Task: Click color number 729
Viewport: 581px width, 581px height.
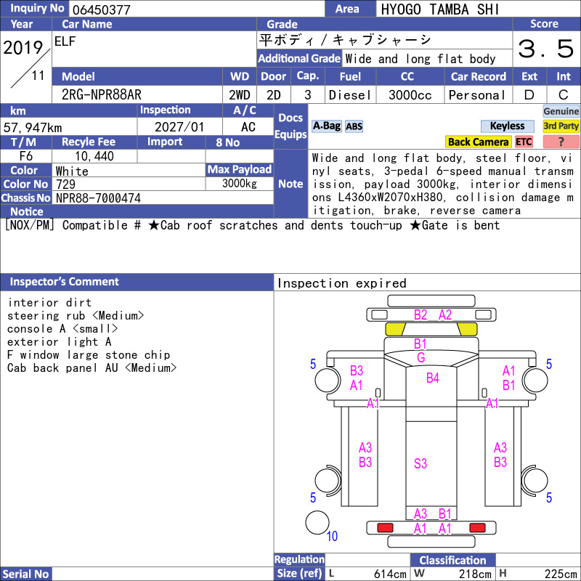Action: (65, 184)
